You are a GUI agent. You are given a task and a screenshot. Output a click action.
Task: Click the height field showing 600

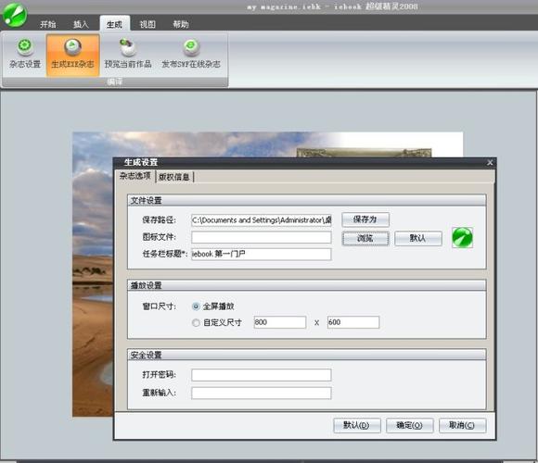point(353,322)
